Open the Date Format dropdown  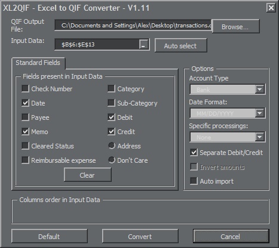click(x=260, y=113)
